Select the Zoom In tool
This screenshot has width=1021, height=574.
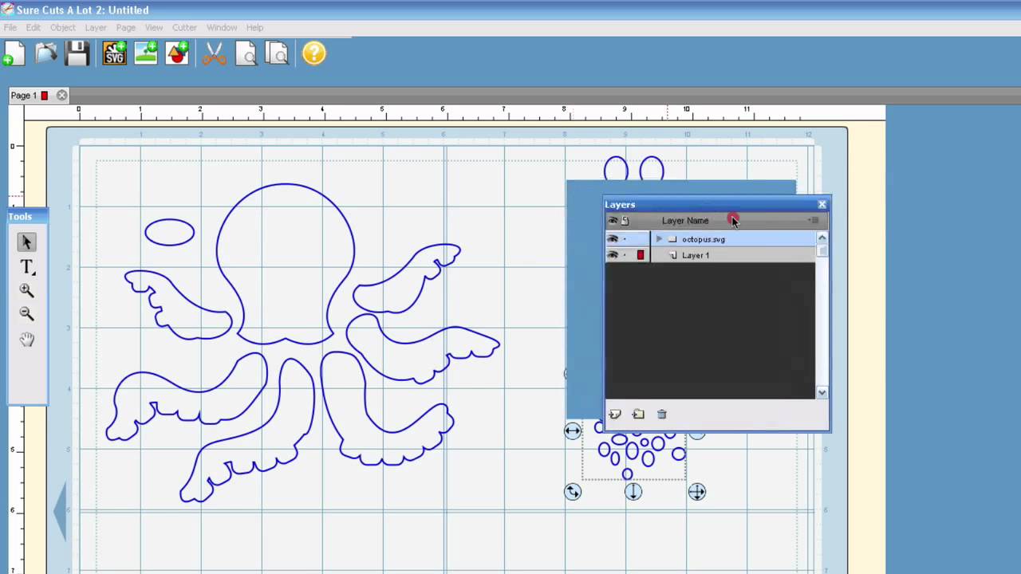coord(26,291)
